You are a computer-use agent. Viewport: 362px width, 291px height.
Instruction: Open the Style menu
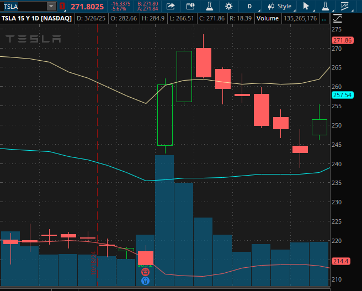pyautogui.click(x=280, y=6)
